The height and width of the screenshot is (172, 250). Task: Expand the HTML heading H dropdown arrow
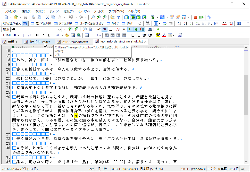pyautogui.click(x=19, y=35)
